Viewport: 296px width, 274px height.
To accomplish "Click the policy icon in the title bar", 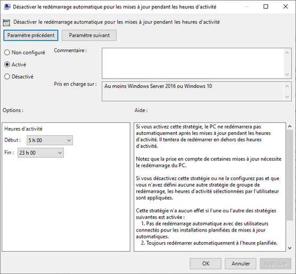I will [7, 7].
